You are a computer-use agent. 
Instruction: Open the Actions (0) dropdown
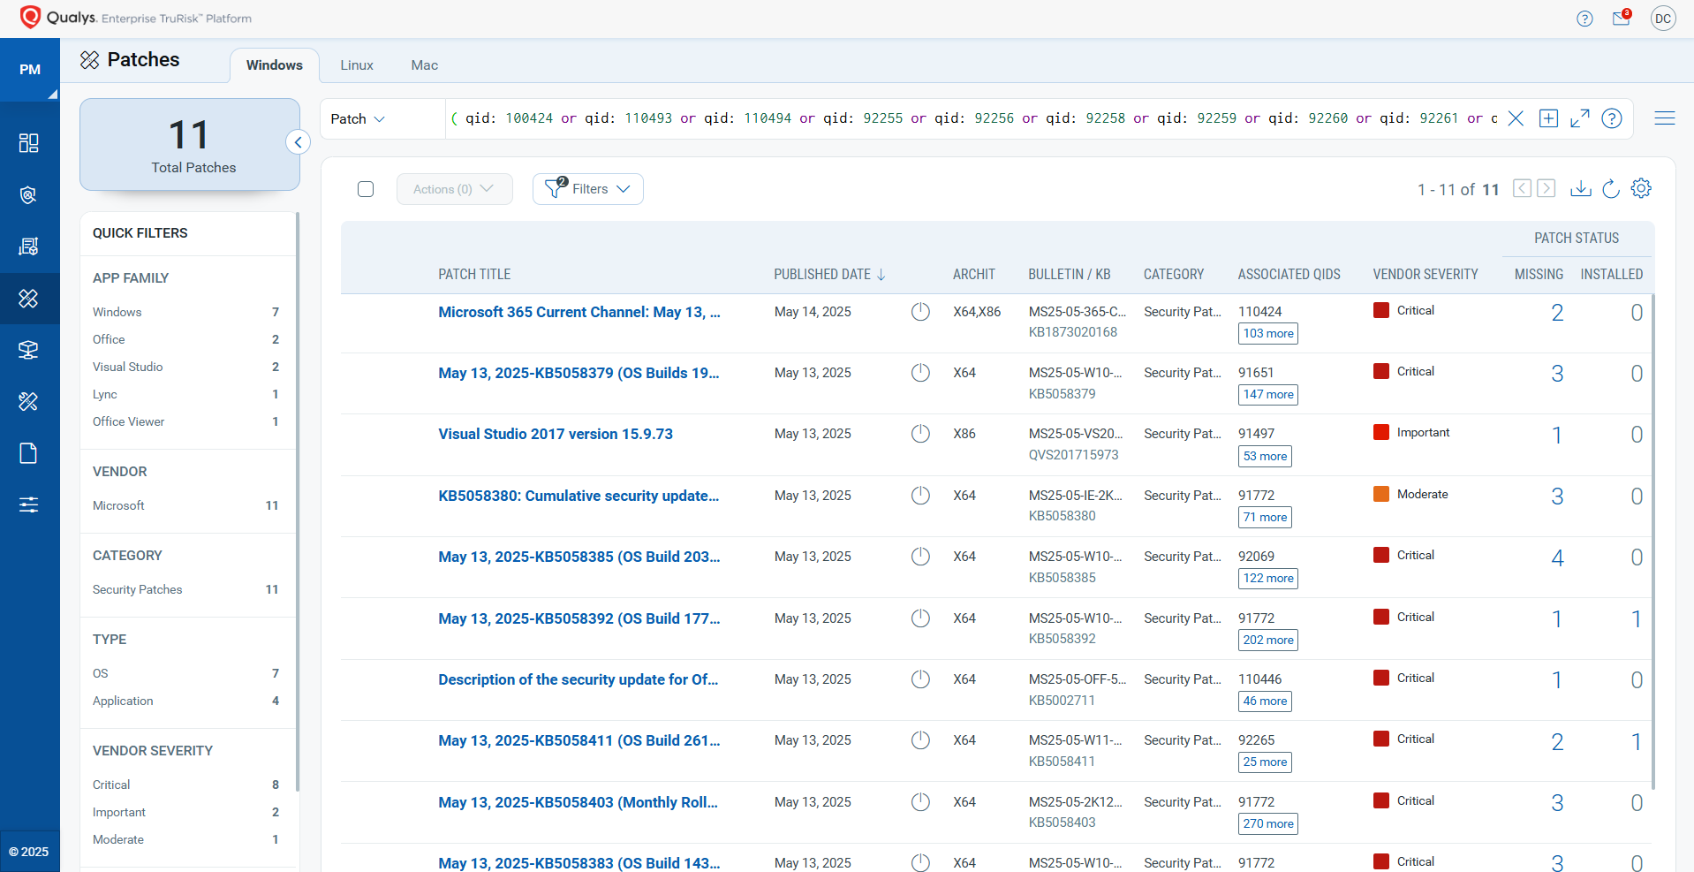point(454,189)
